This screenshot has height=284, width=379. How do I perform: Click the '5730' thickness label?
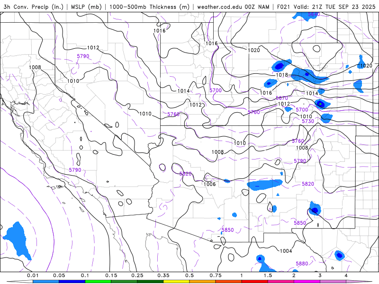point(307,121)
